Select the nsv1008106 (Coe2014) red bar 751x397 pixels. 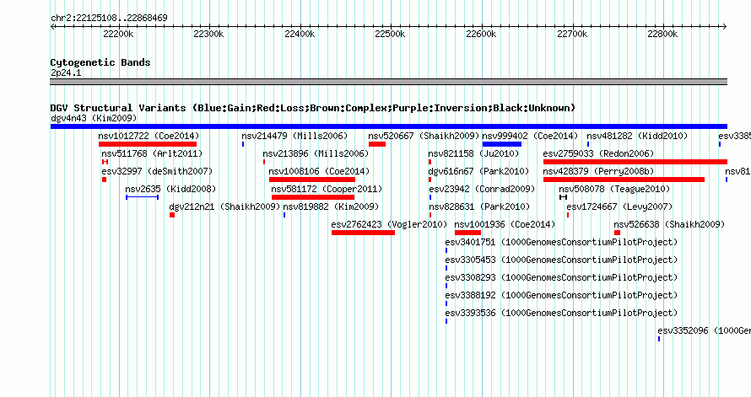coord(312,180)
